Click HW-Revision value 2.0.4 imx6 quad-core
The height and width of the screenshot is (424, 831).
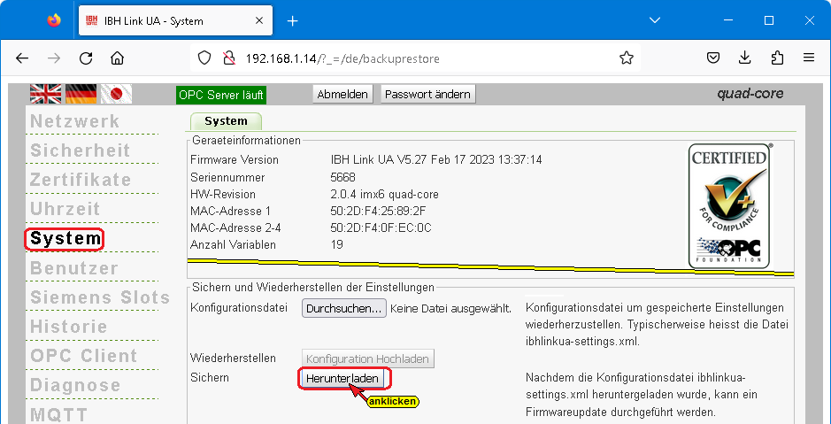pos(385,194)
